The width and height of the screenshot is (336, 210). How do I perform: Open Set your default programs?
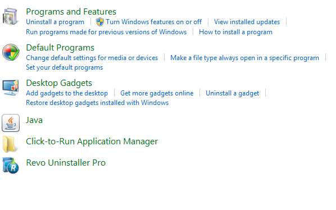tap(65, 67)
